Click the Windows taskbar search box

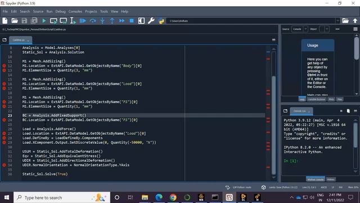62,197
